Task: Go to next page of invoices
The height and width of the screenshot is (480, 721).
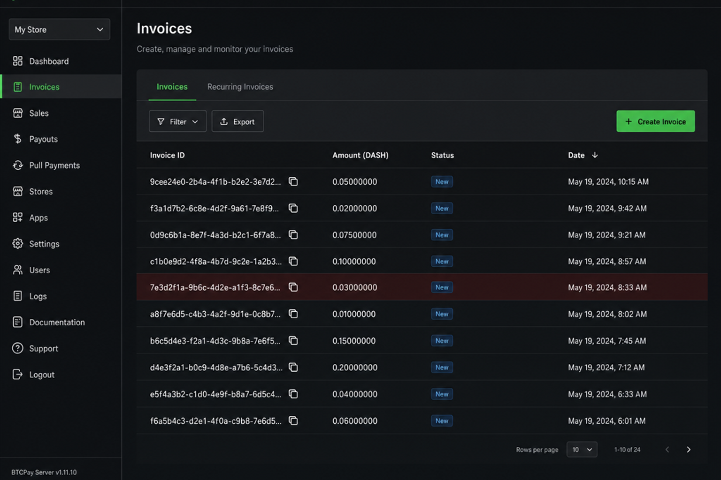Action: pos(689,450)
